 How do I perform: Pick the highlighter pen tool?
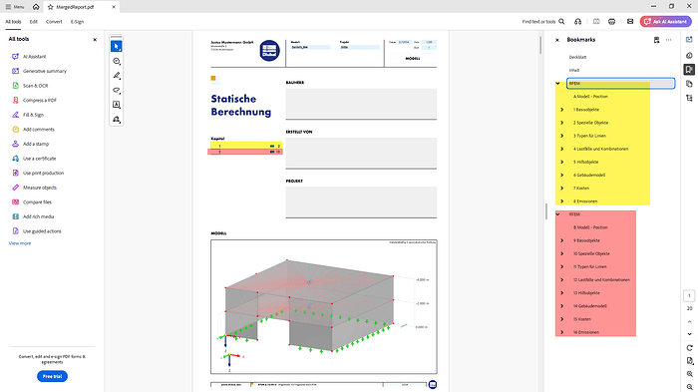click(x=117, y=76)
